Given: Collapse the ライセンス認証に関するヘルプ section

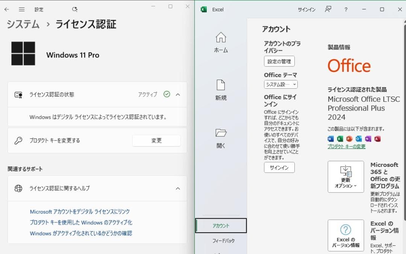Looking at the screenshot, I should (177, 189).
